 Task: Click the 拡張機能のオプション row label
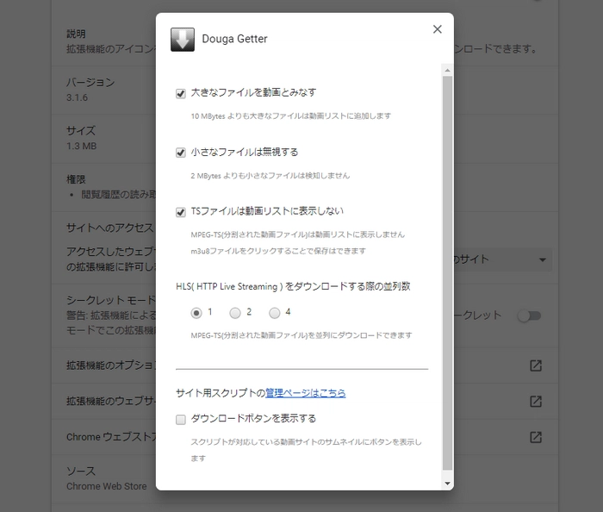click(110, 366)
